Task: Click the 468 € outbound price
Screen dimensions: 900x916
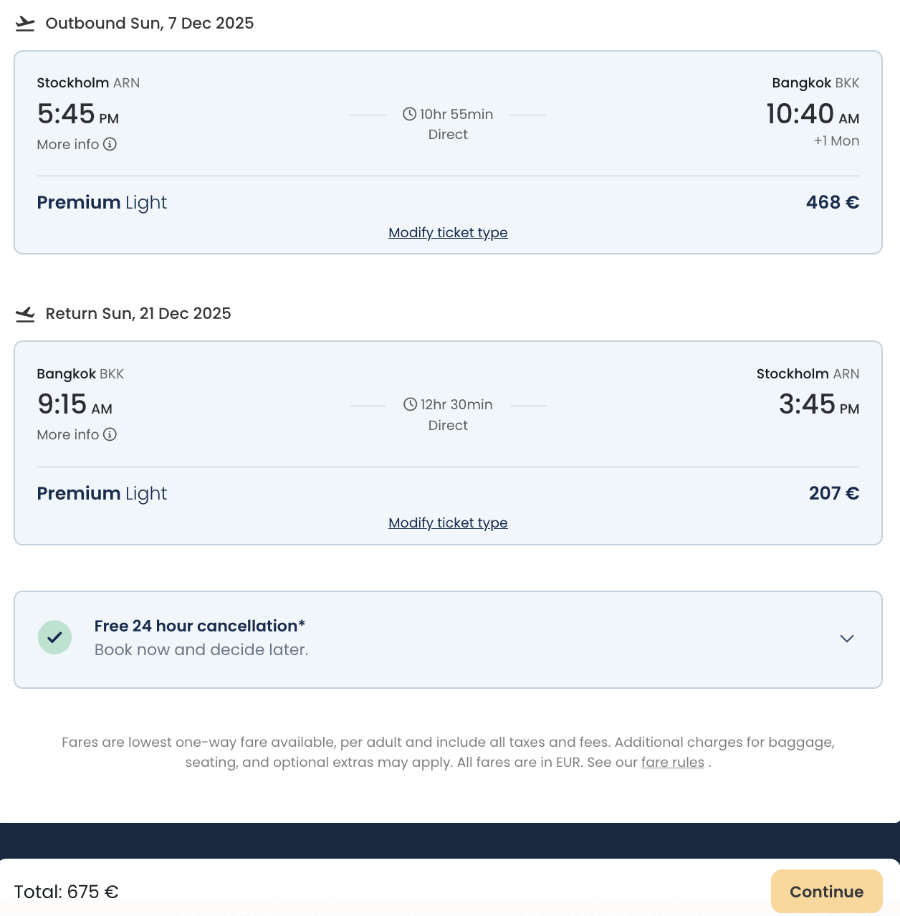Action: pyautogui.click(x=832, y=202)
